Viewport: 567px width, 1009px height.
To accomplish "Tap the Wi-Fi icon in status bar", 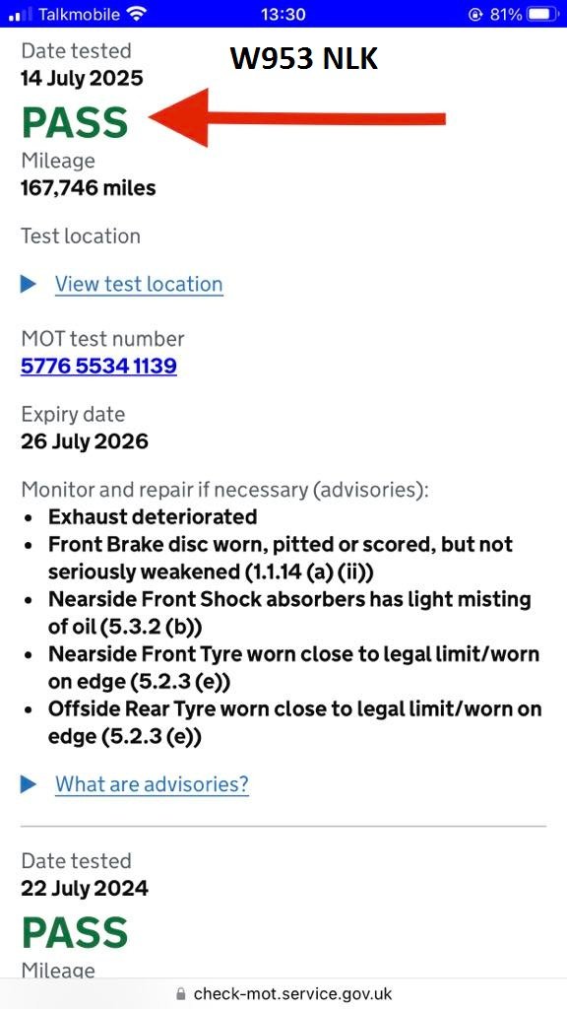I will coord(136,14).
